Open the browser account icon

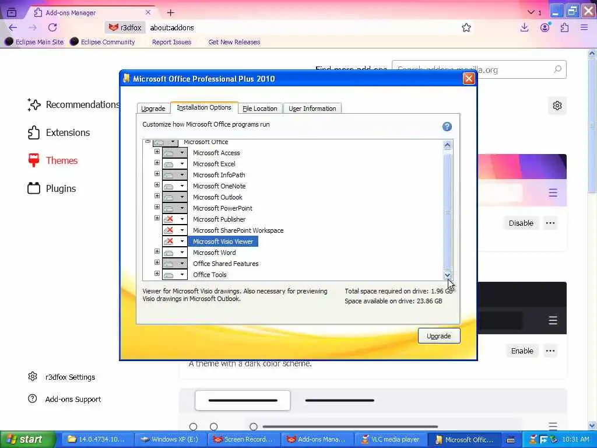pos(545,27)
